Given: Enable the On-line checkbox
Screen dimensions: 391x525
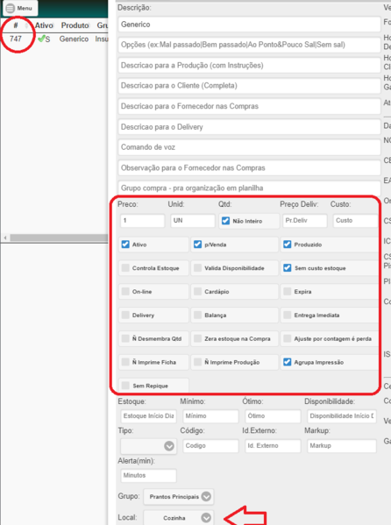Looking at the screenshot, I should tap(125, 292).
